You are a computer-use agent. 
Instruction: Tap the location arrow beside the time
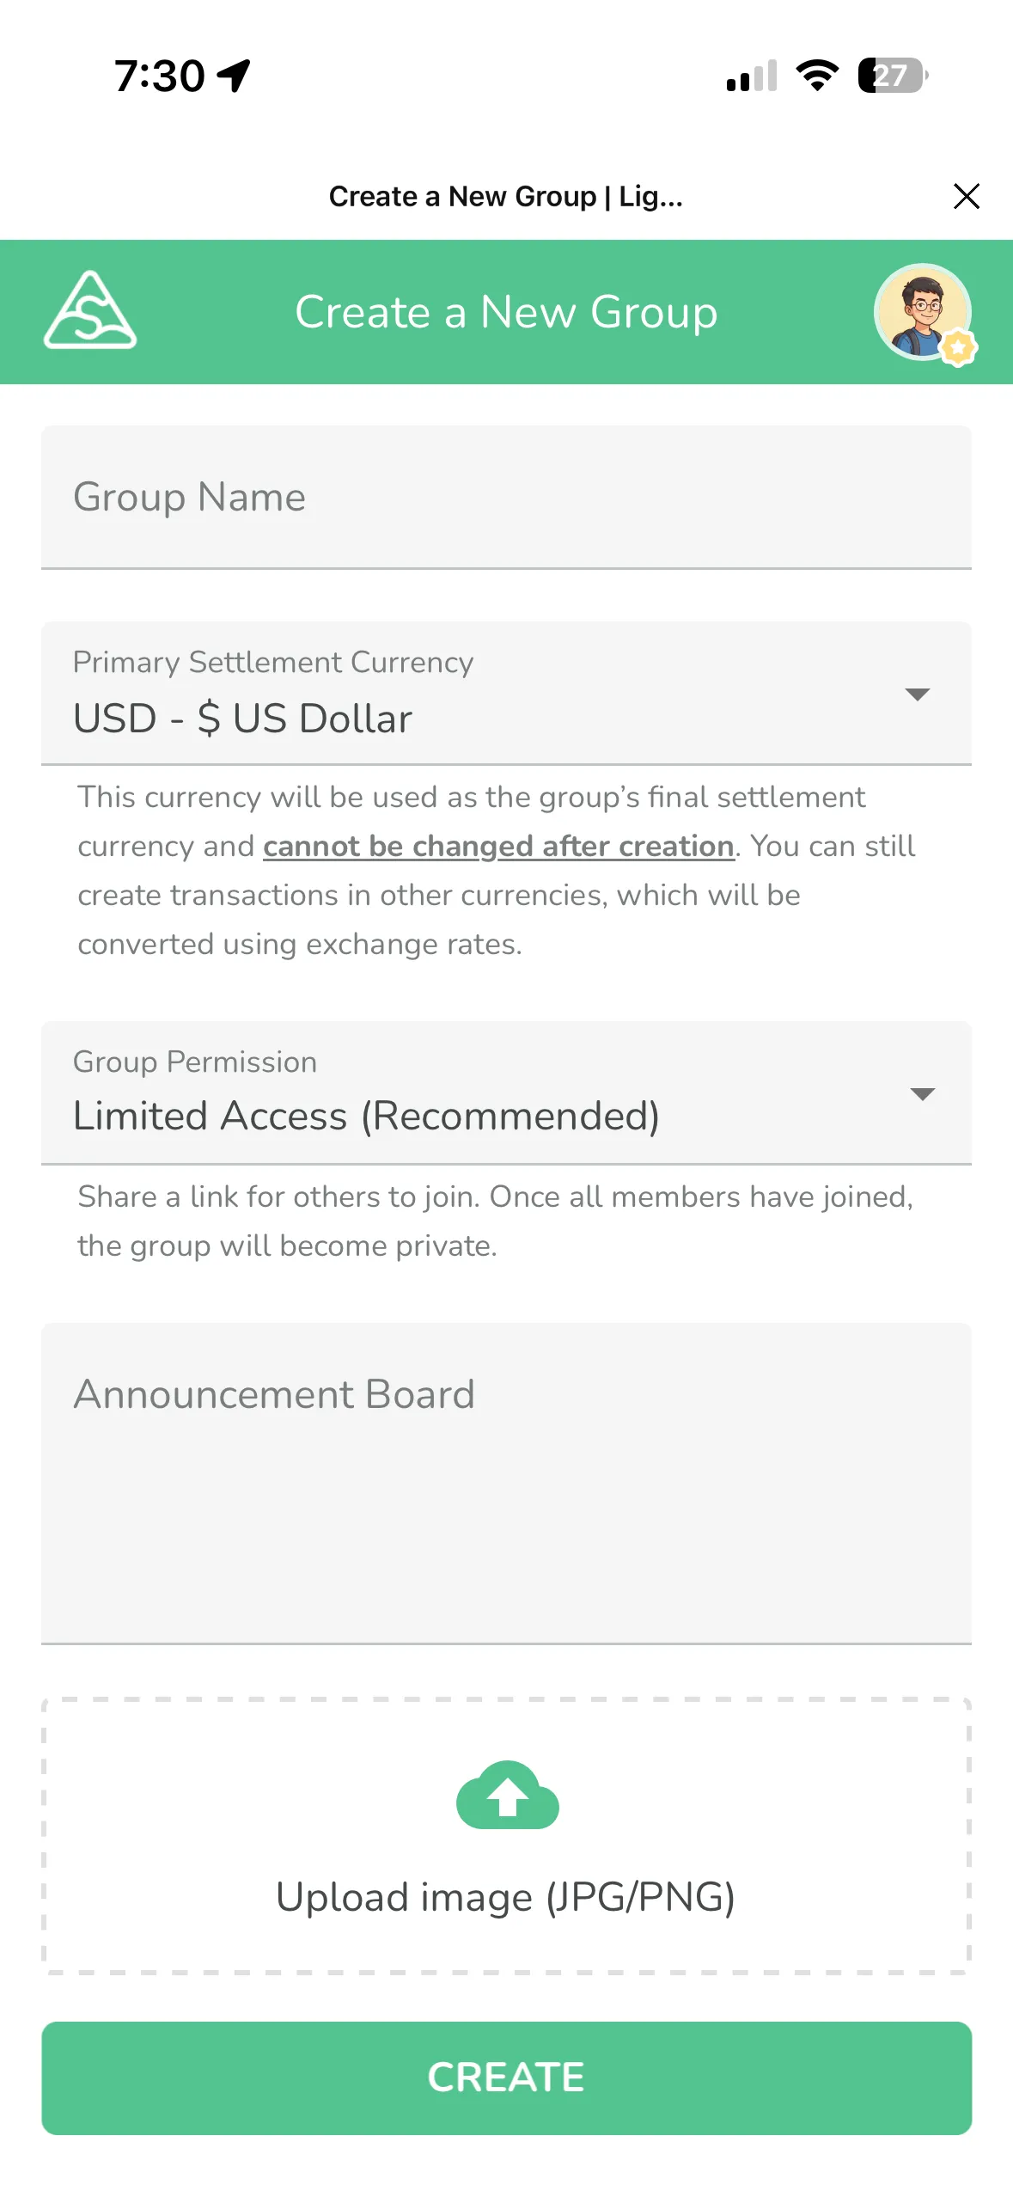[x=234, y=76]
